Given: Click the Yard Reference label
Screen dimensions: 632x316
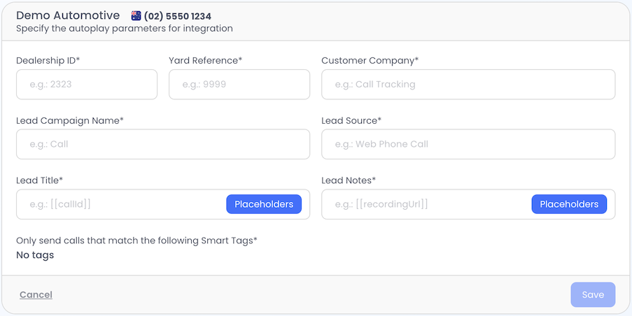Looking at the screenshot, I should [x=206, y=60].
